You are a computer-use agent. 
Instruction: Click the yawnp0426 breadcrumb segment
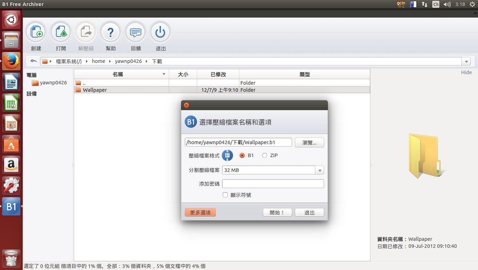pos(128,61)
